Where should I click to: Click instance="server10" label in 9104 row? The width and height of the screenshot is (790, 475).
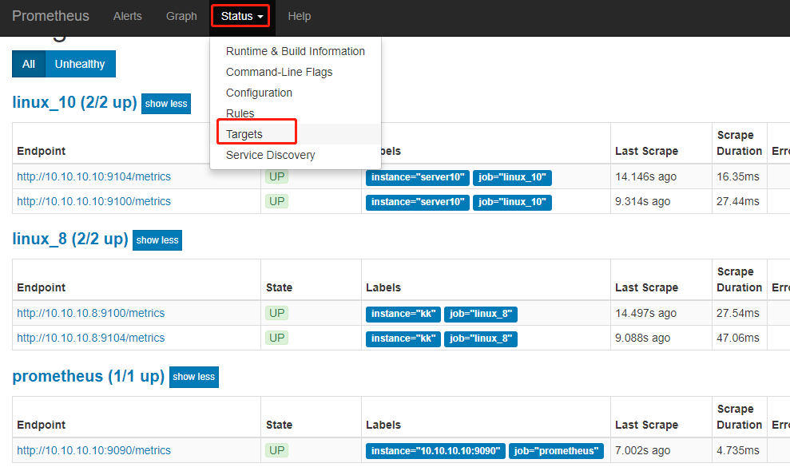coord(418,177)
